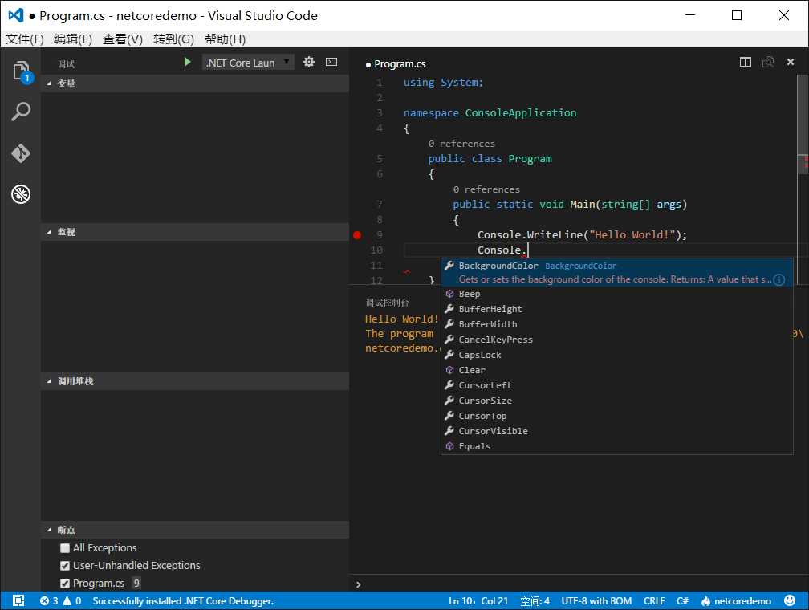The image size is (809, 610).
Task: Select the Beep method suggestion
Action: (616, 294)
